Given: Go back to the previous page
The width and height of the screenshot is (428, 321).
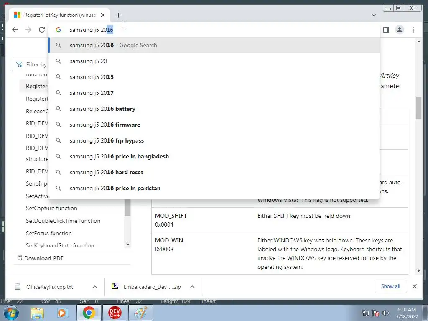Looking at the screenshot, I should (x=15, y=30).
